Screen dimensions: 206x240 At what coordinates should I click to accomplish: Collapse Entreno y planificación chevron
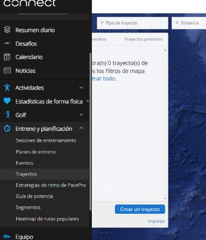pyautogui.click(x=81, y=128)
